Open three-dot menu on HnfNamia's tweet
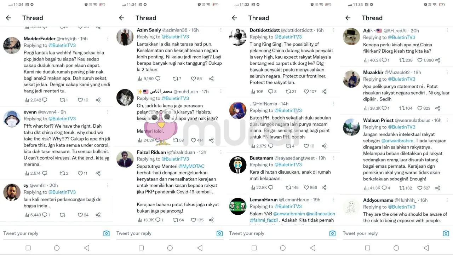 (334, 104)
